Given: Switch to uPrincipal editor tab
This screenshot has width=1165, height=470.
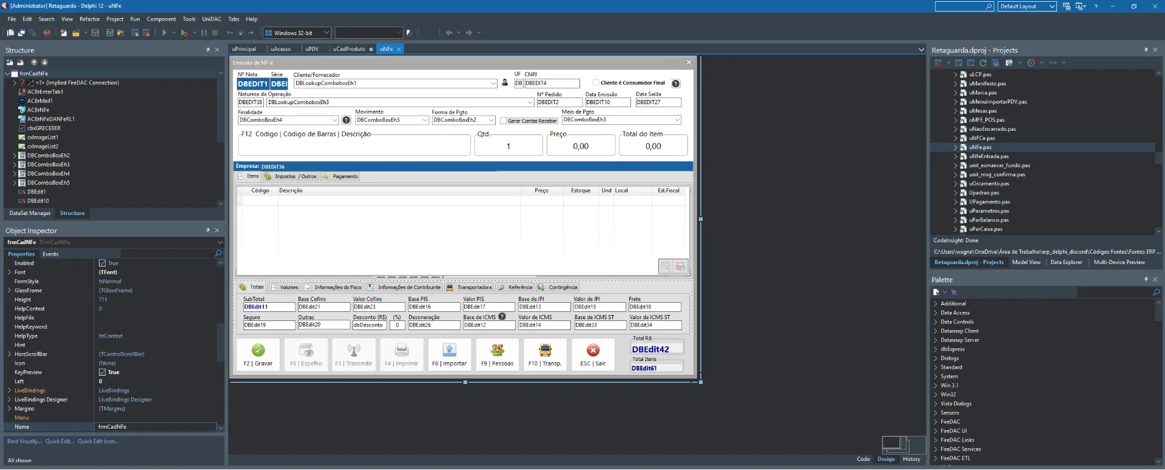Looking at the screenshot, I should (244, 49).
